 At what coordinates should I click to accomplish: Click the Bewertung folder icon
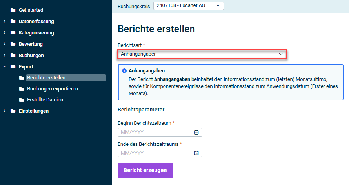13,44
